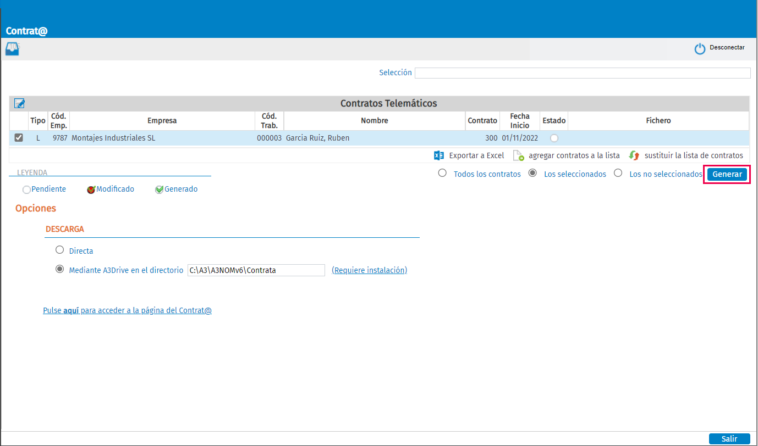Image resolution: width=758 pixels, height=446 pixels.
Task: Click the agregar contratos a la lista document icon
Action: click(519, 156)
